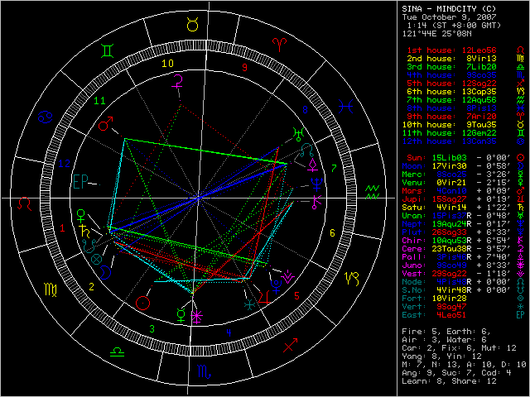Click the Gemini glyph on the outer wheel
The width and height of the screenshot is (530, 397).
[x=107, y=51]
